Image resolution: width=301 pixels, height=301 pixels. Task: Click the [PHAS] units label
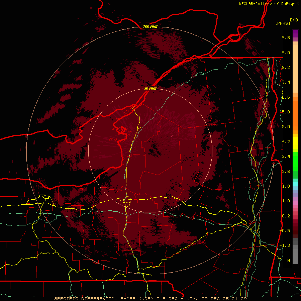pos(283,23)
